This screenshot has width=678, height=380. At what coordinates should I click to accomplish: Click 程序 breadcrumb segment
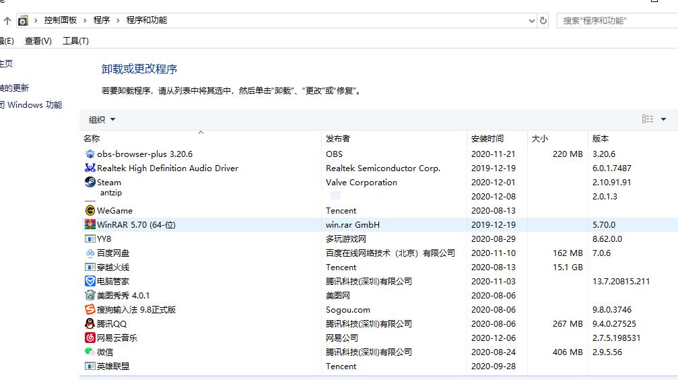pos(102,20)
